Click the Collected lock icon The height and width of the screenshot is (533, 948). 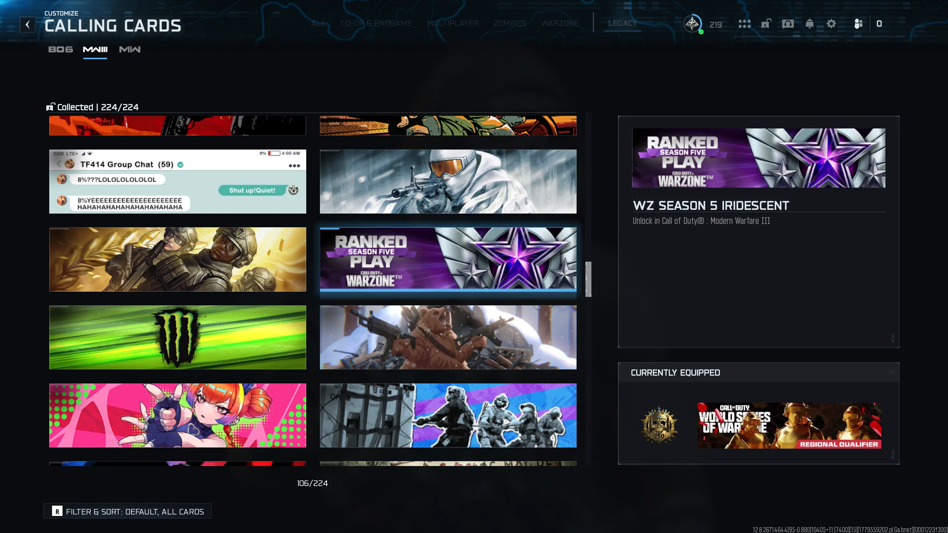(50, 107)
